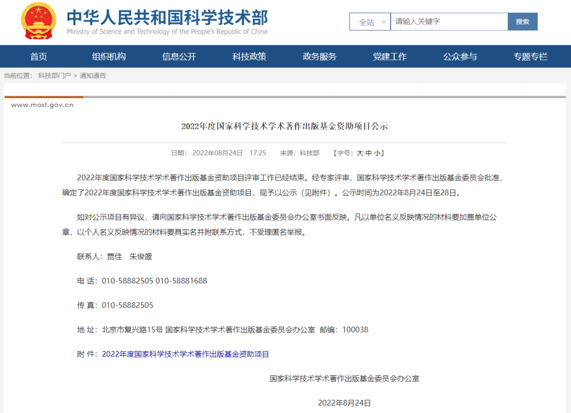Open the 公众参与 menu item
The image size is (571, 413).
coord(461,57)
